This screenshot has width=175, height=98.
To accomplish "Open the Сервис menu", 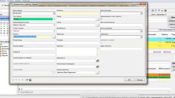I will pos(18,1).
